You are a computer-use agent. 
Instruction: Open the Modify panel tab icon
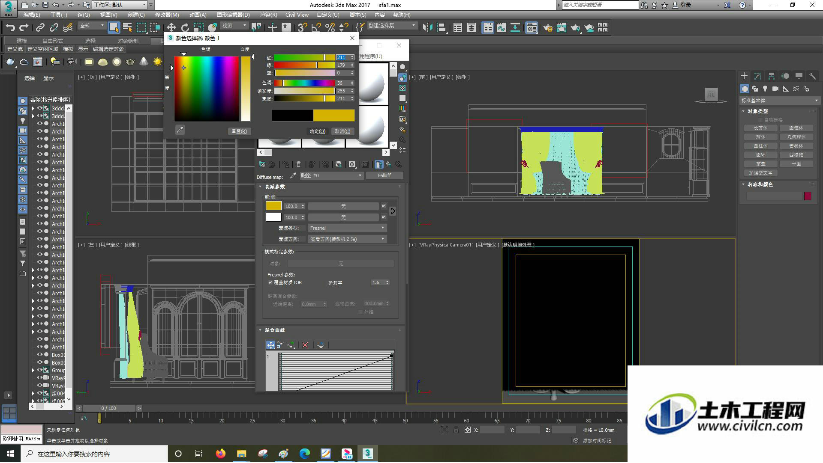pyautogui.click(x=758, y=76)
